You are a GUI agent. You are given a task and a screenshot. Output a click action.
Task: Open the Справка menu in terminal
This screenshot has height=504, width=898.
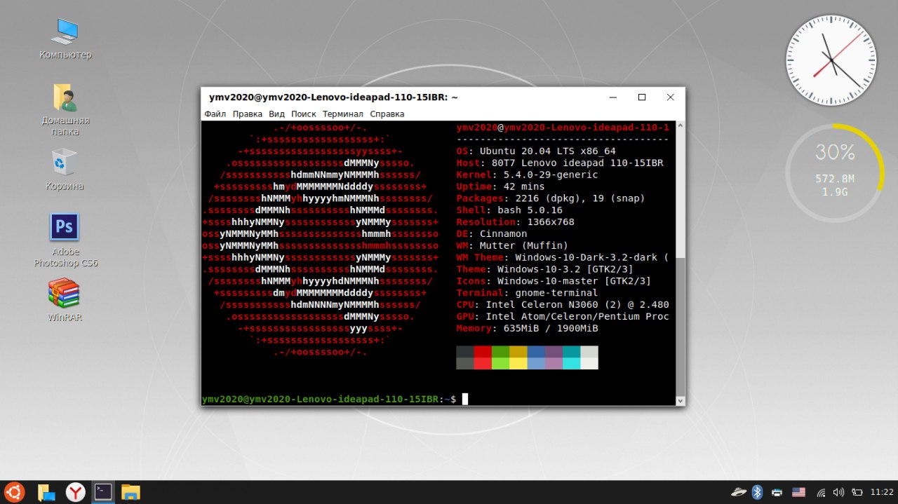[x=387, y=114]
